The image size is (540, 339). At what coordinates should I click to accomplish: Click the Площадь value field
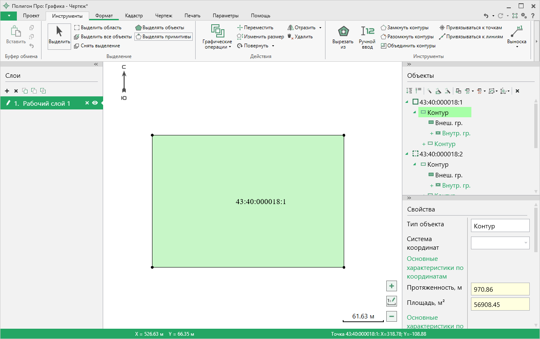pos(500,304)
